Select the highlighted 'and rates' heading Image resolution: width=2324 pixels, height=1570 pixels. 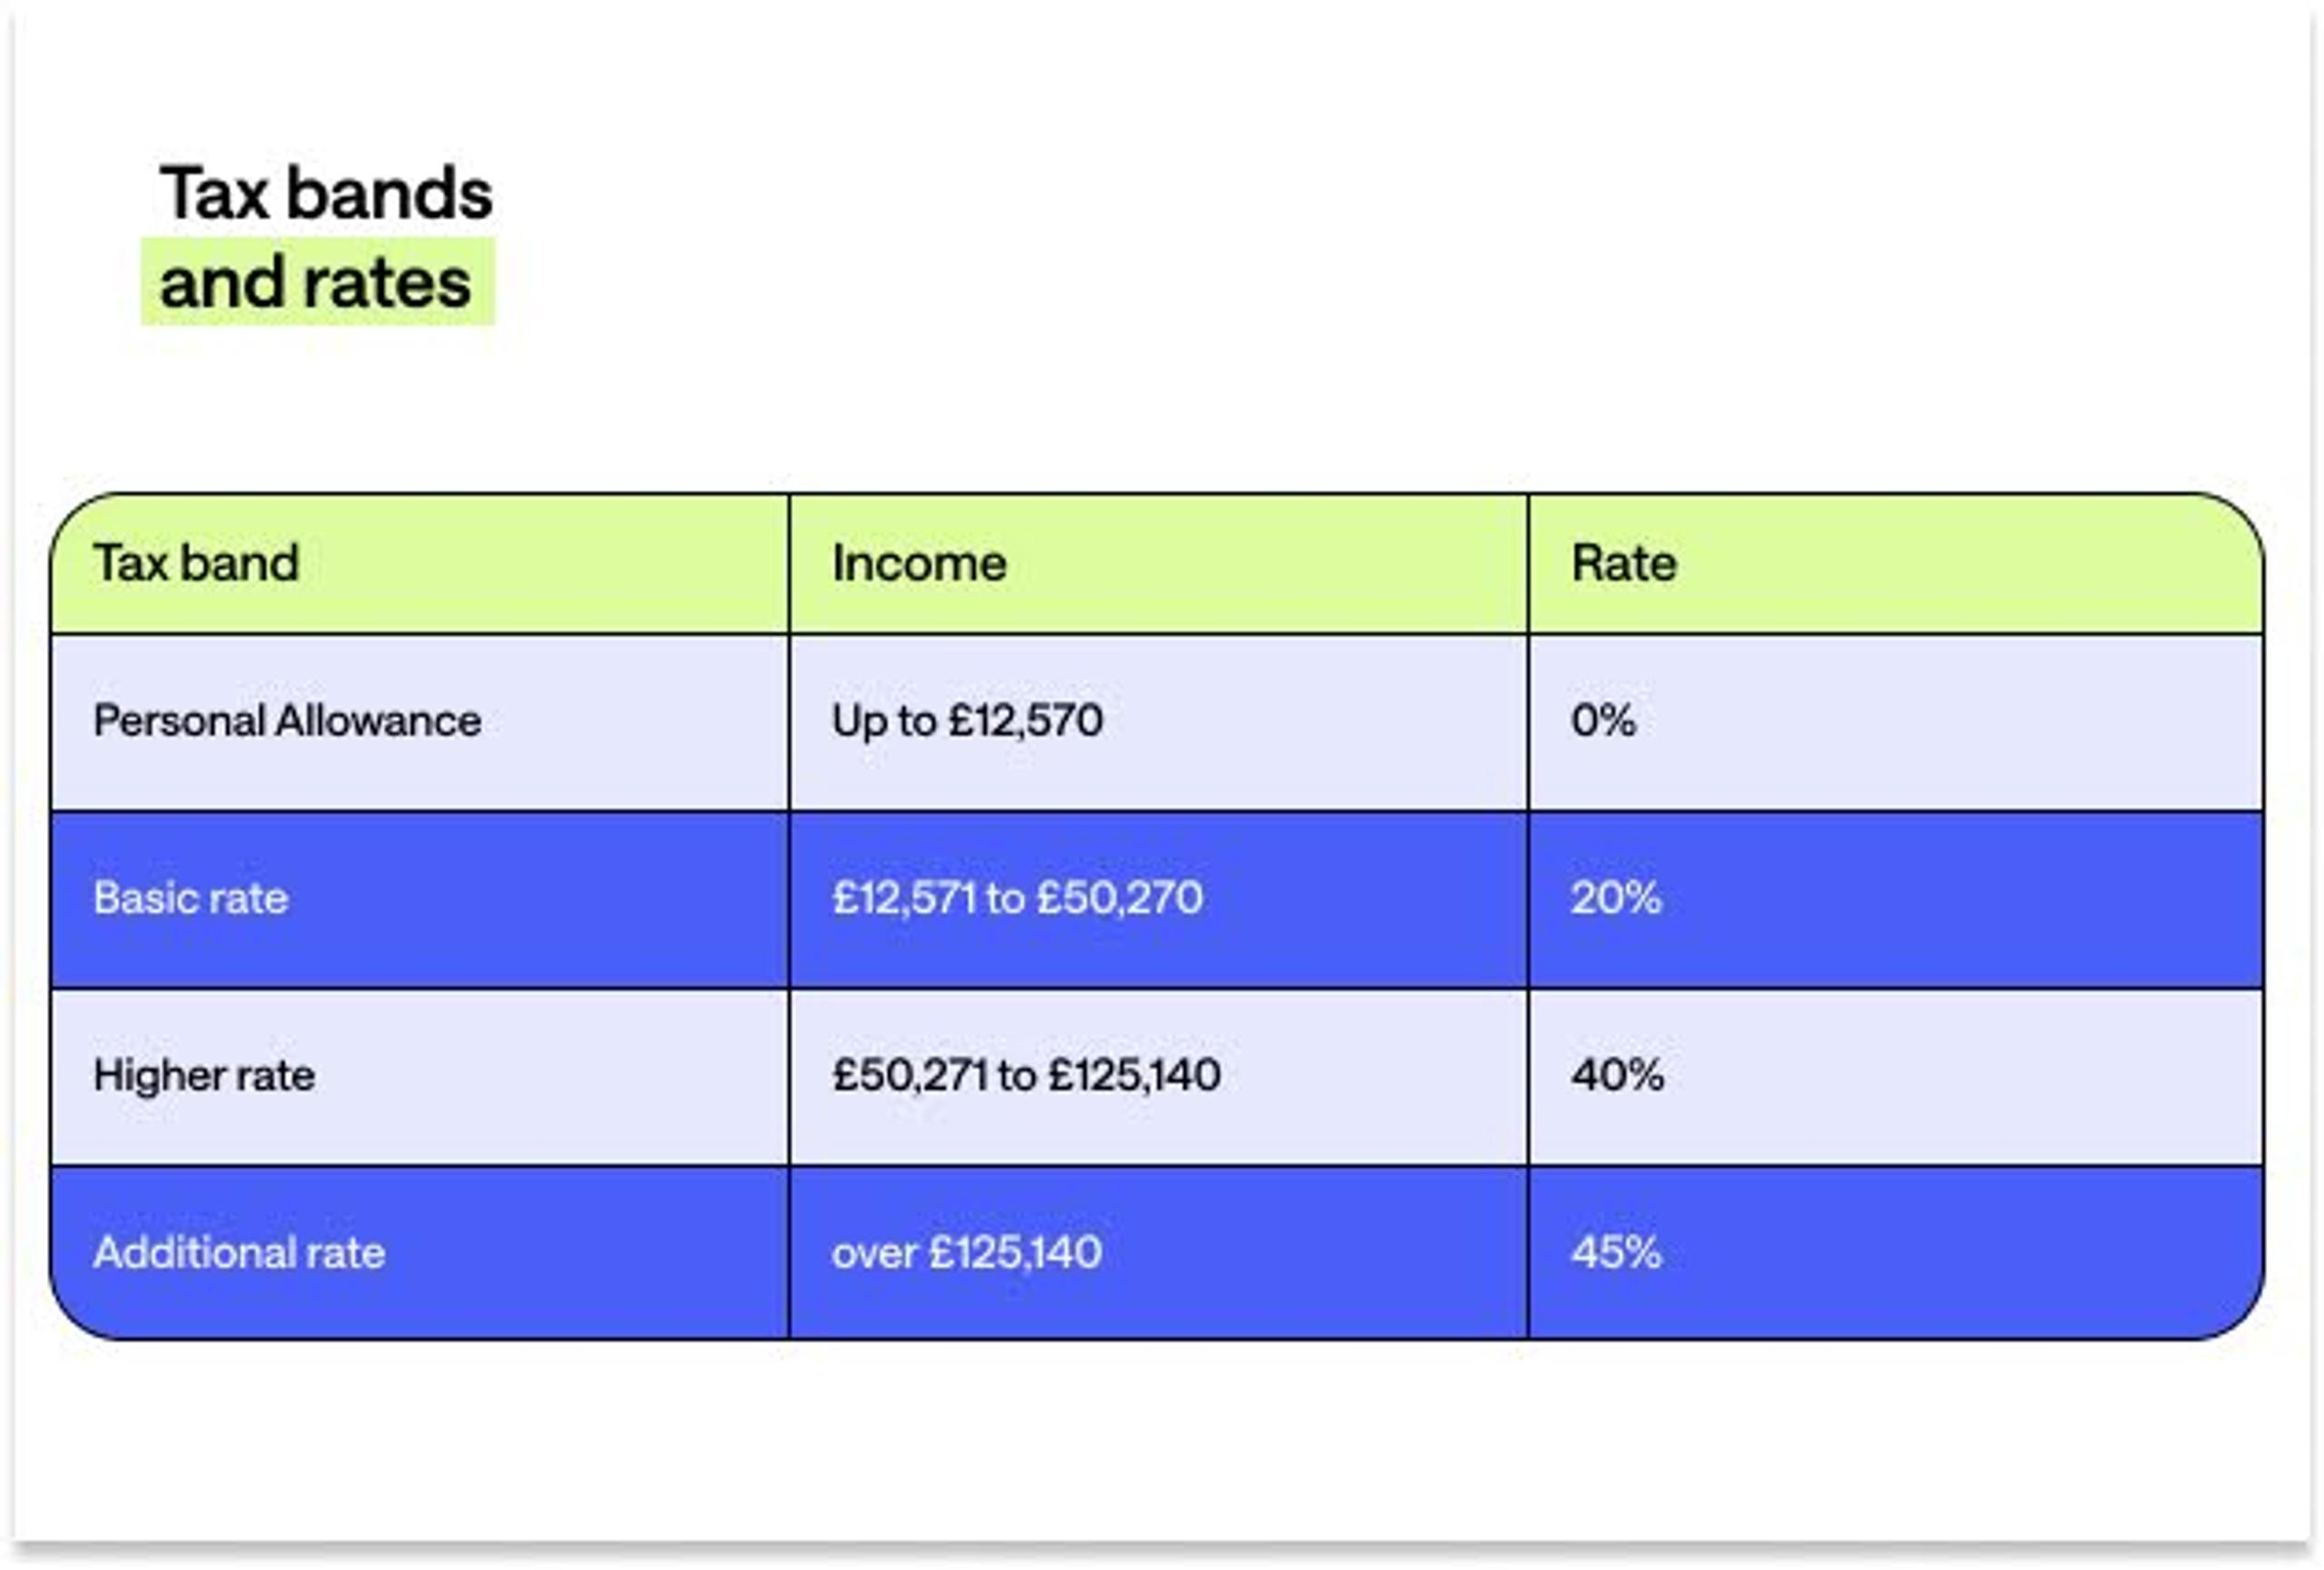(x=316, y=282)
